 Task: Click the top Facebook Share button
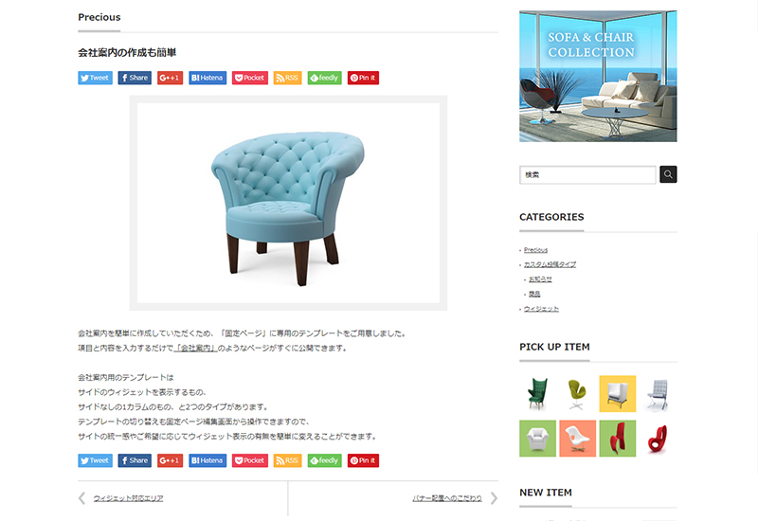[135, 78]
